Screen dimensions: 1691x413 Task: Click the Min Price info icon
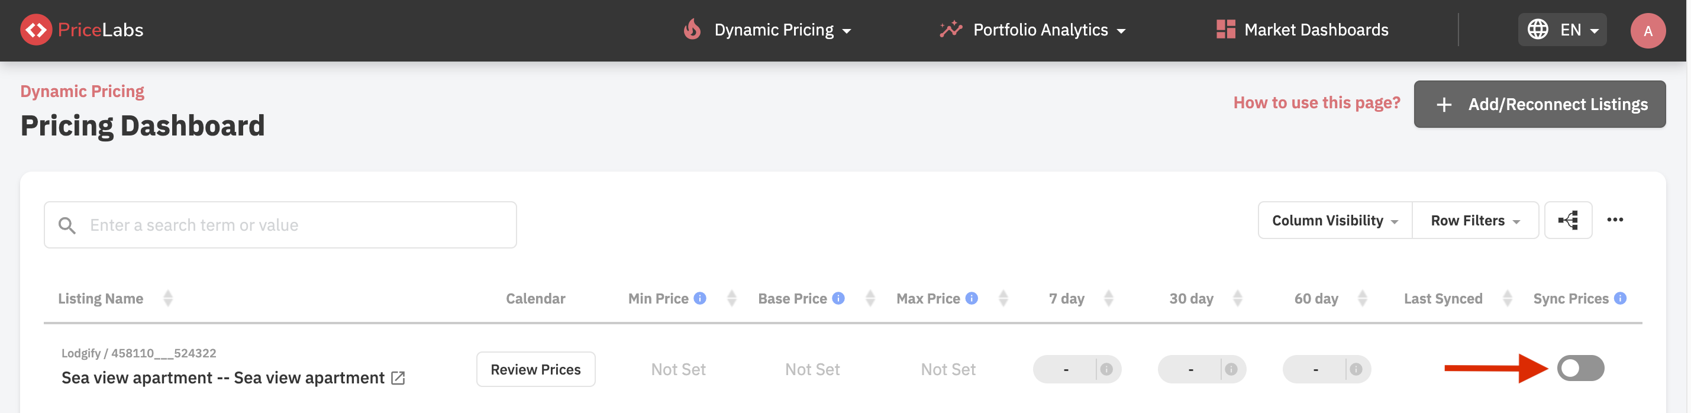click(x=700, y=298)
